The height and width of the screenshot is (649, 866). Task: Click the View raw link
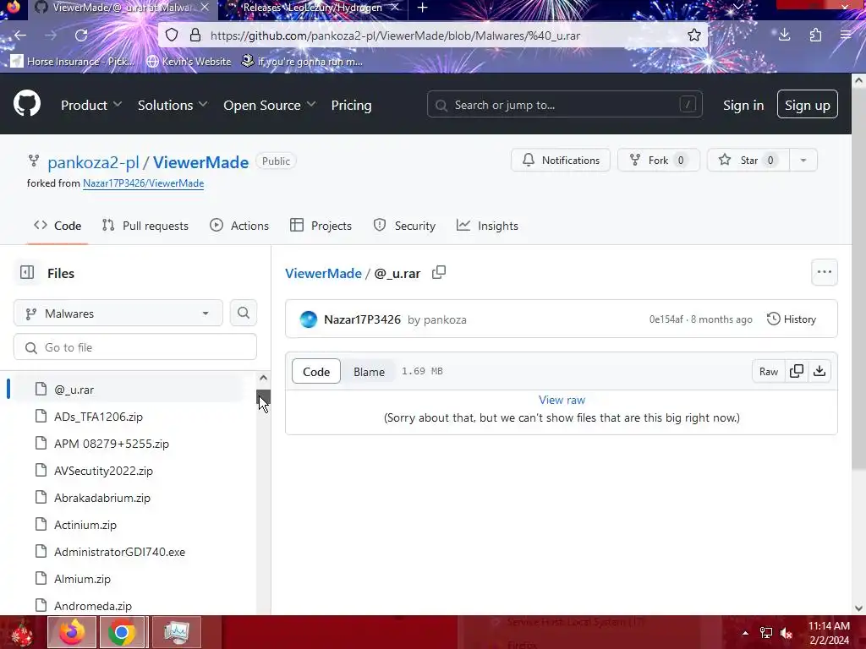(562, 400)
